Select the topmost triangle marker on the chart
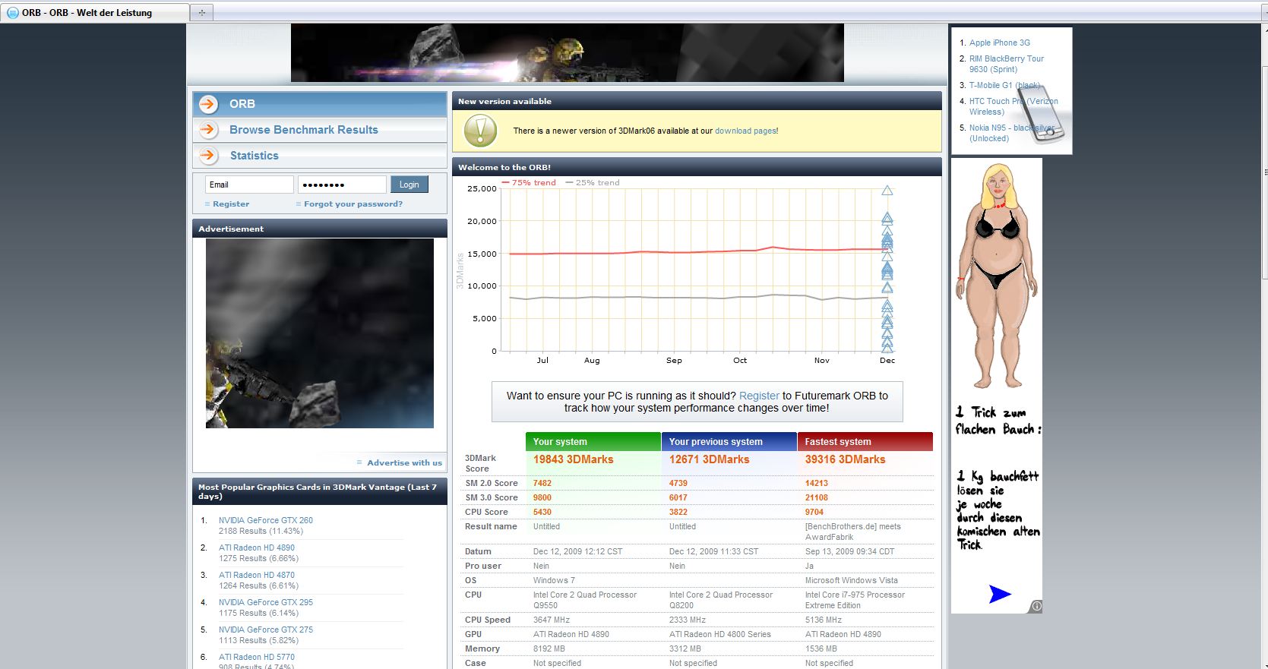 (887, 191)
